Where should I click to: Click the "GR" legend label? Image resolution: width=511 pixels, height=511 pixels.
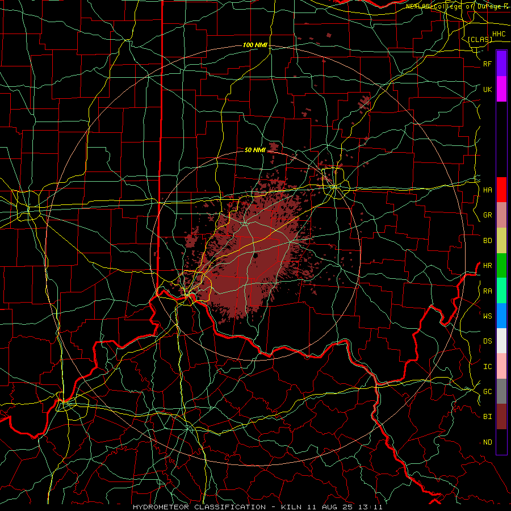[x=487, y=215]
